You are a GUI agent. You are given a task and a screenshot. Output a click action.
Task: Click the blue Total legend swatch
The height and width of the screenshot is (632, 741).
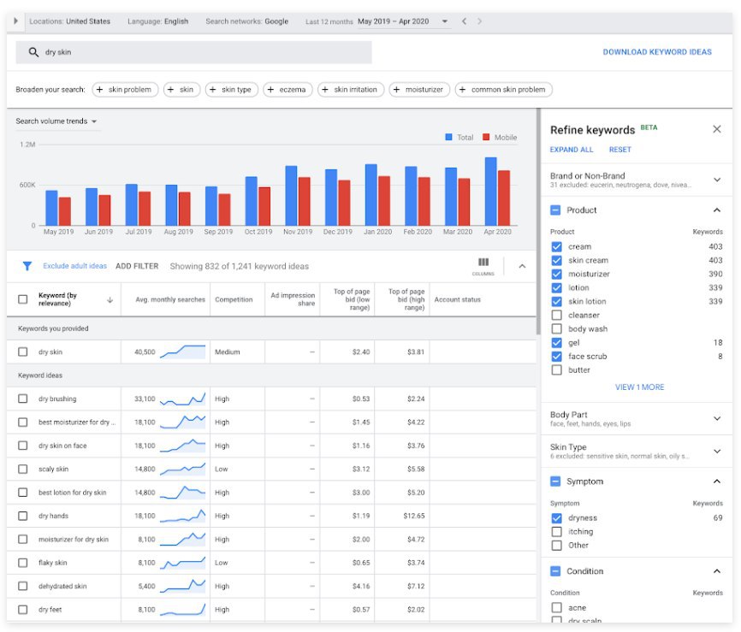[x=448, y=137]
